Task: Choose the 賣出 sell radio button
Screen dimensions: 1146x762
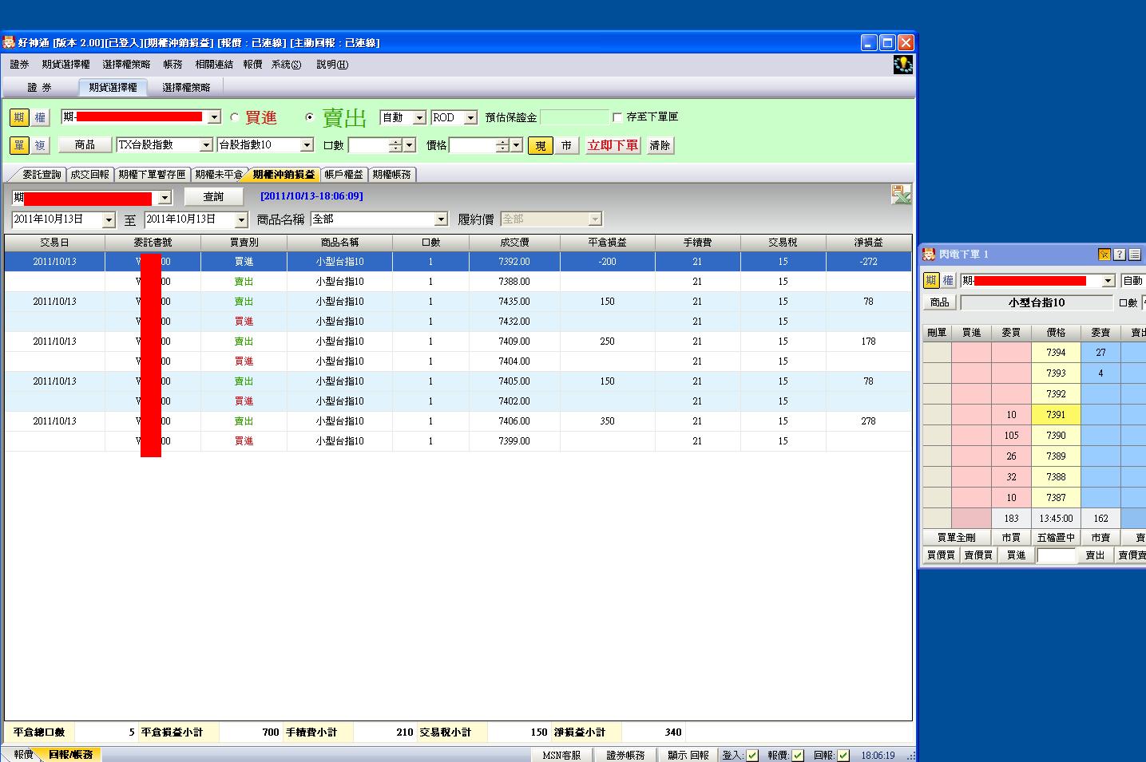Action: click(x=310, y=117)
